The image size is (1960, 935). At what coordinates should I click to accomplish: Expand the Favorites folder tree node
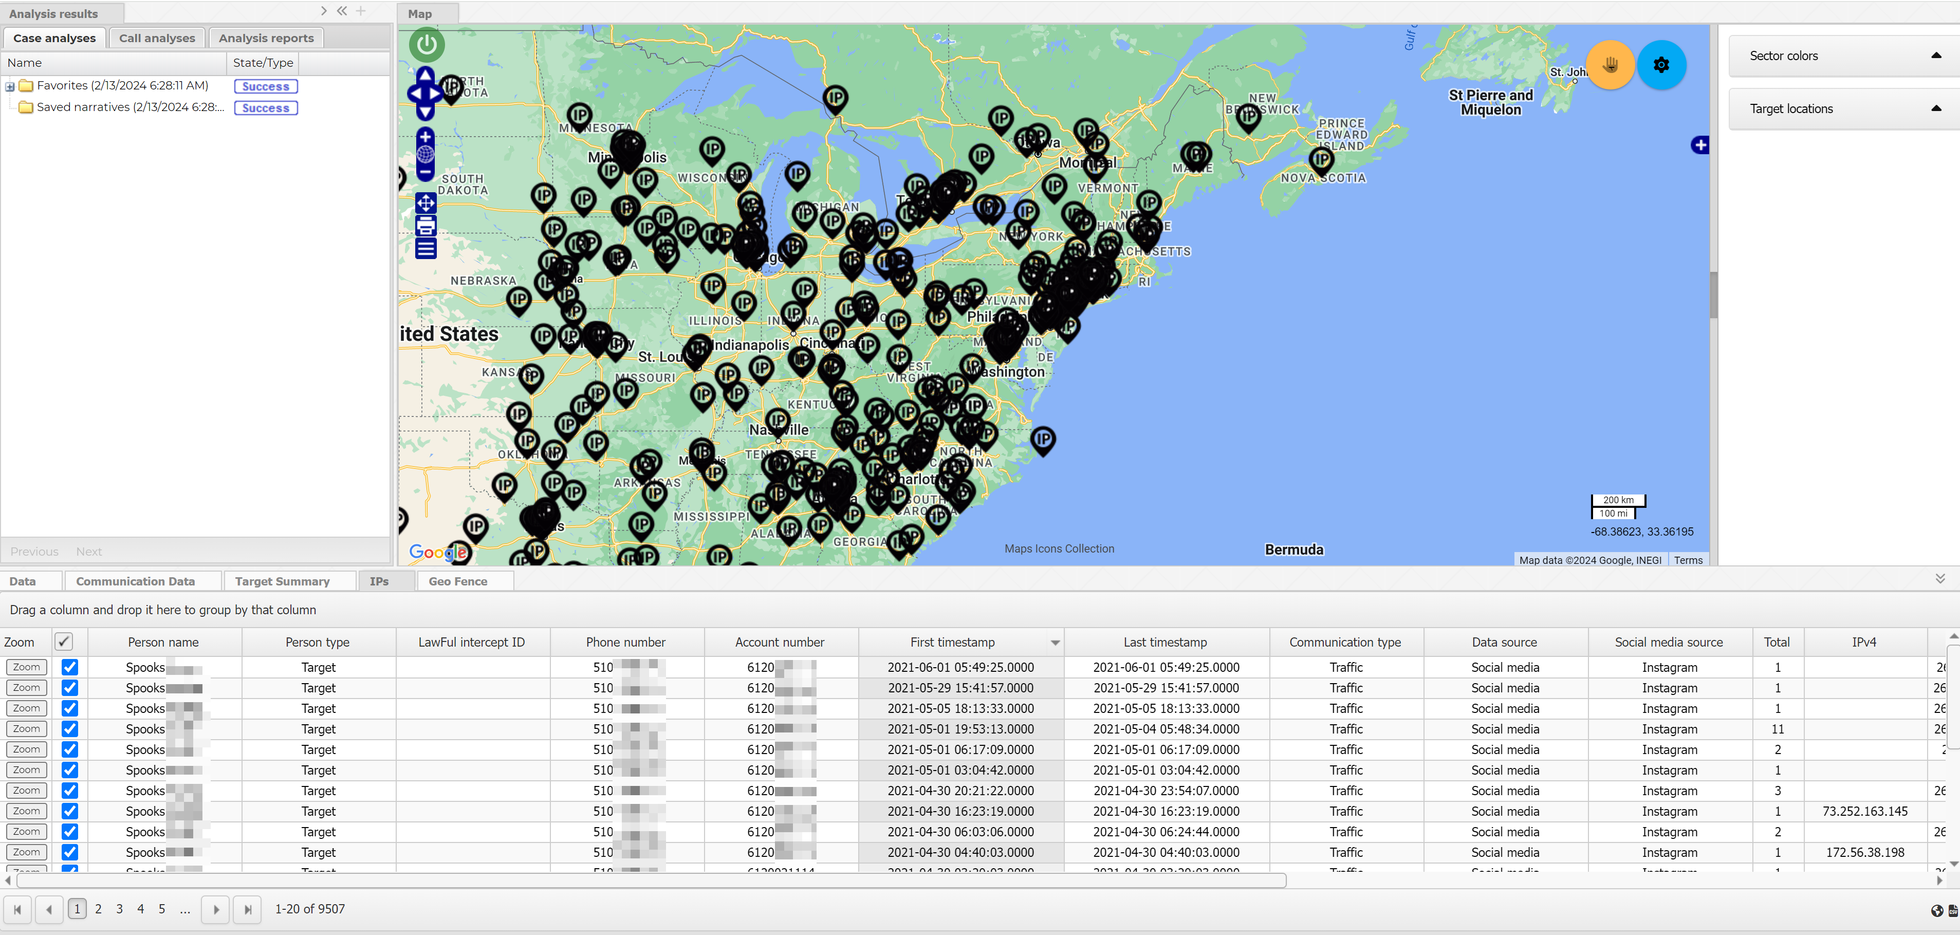pyautogui.click(x=10, y=87)
